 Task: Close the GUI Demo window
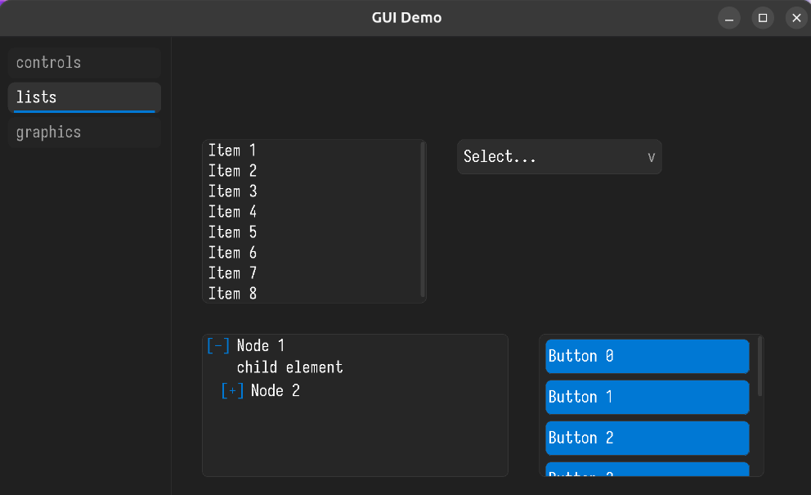(796, 18)
